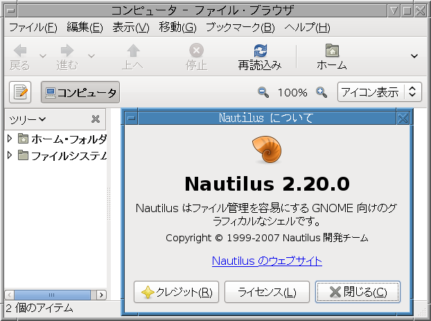Go up with the 上へ icon
The image size is (431, 321).
(x=133, y=51)
